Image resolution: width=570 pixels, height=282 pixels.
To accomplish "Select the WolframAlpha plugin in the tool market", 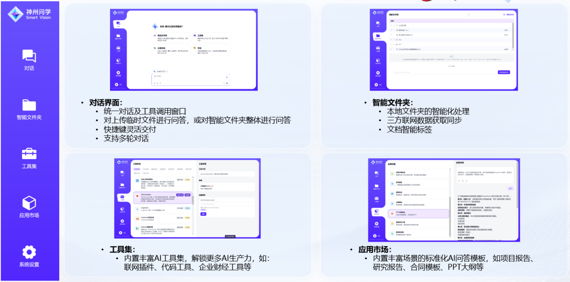I will (x=162, y=197).
